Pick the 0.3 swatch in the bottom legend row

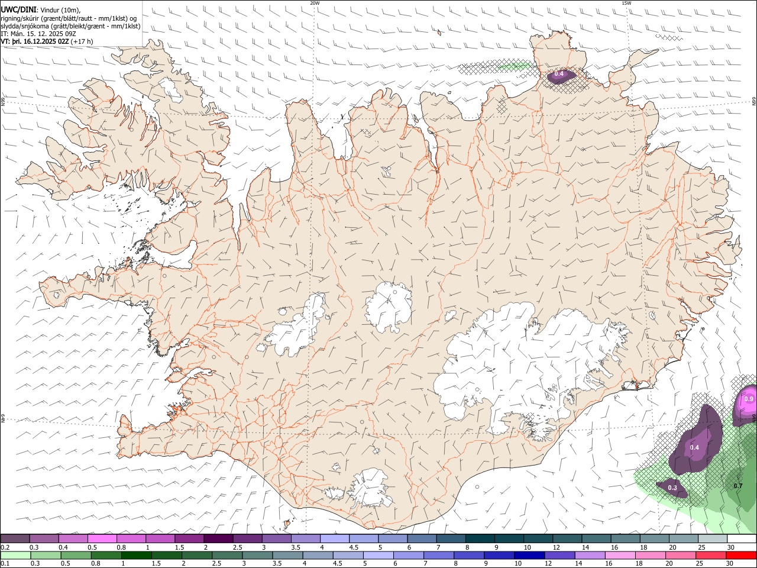coord(46,555)
